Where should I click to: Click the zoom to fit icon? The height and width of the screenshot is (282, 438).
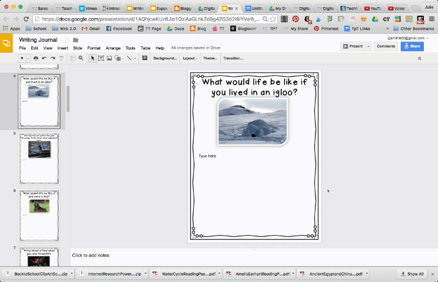click(x=72, y=58)
